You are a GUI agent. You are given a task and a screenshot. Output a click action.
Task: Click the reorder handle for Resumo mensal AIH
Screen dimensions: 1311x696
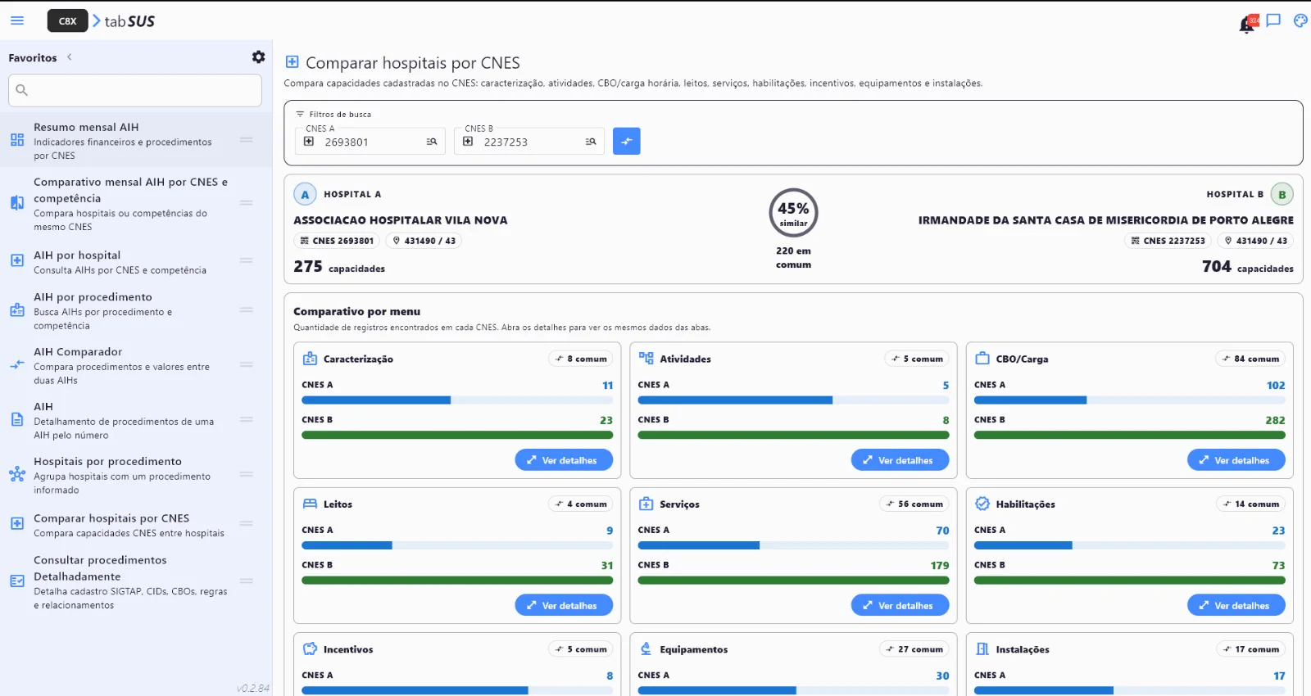pyautogui.click(x=246, y=140)
